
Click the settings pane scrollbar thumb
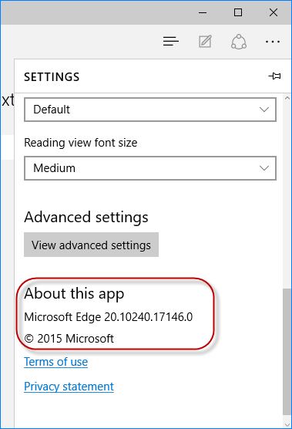pos(287,351)
